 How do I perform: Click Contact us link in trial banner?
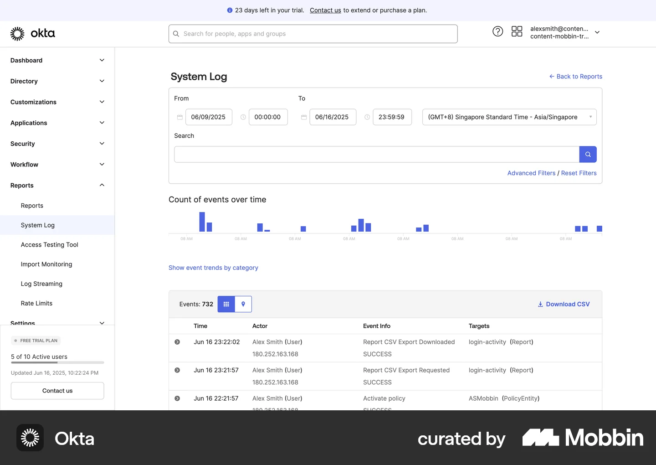pyautogui.click(x=325, y=10)
